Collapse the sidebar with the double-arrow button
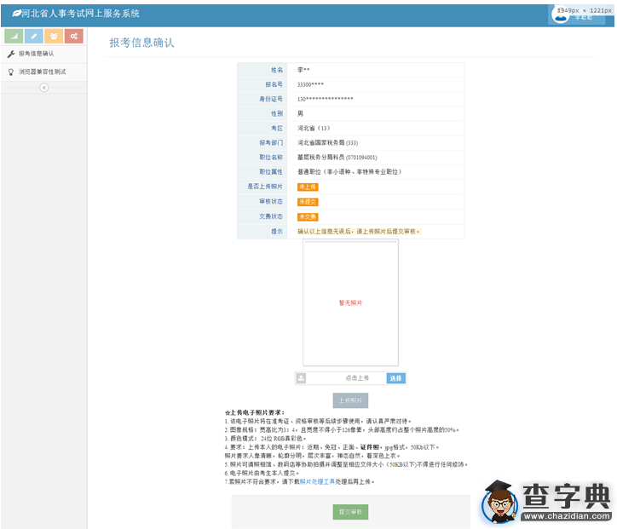Screen dimensions: 617x529 tap(44, 87)
